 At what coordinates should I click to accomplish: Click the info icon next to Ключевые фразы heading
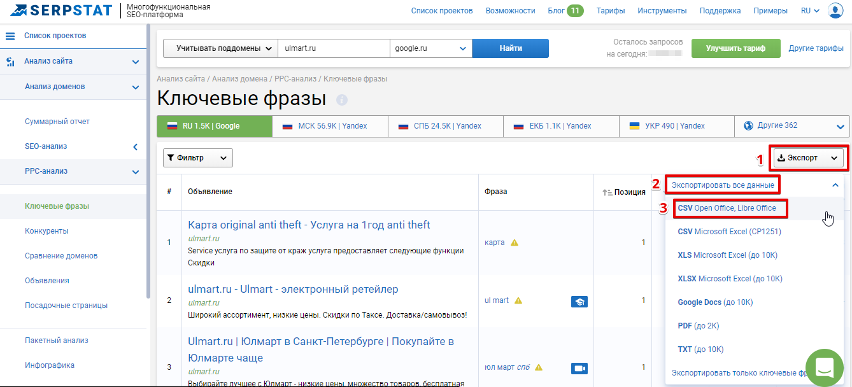point(342,100)
